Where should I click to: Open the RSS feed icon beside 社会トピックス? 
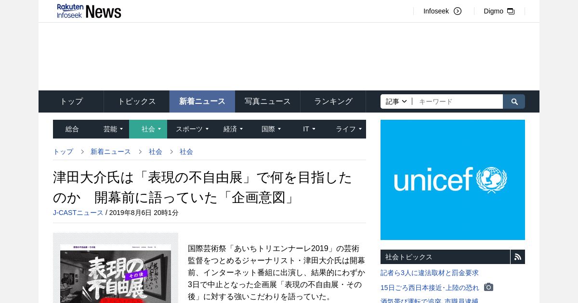(x=518, y=257)
